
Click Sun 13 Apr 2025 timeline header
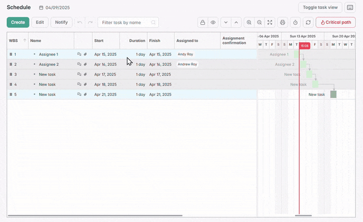click(302, 36)
